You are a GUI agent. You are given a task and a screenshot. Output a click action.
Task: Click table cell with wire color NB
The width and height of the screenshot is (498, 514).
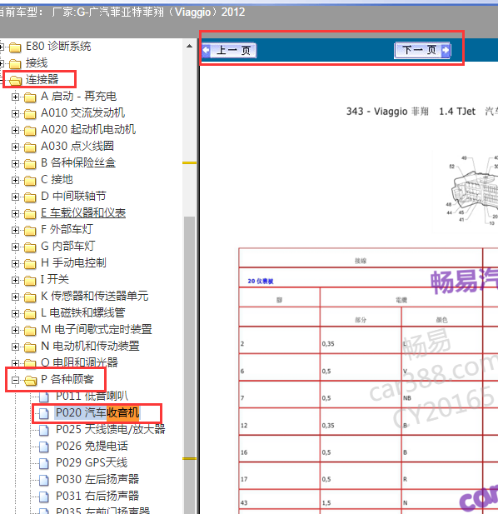(441, 395)
